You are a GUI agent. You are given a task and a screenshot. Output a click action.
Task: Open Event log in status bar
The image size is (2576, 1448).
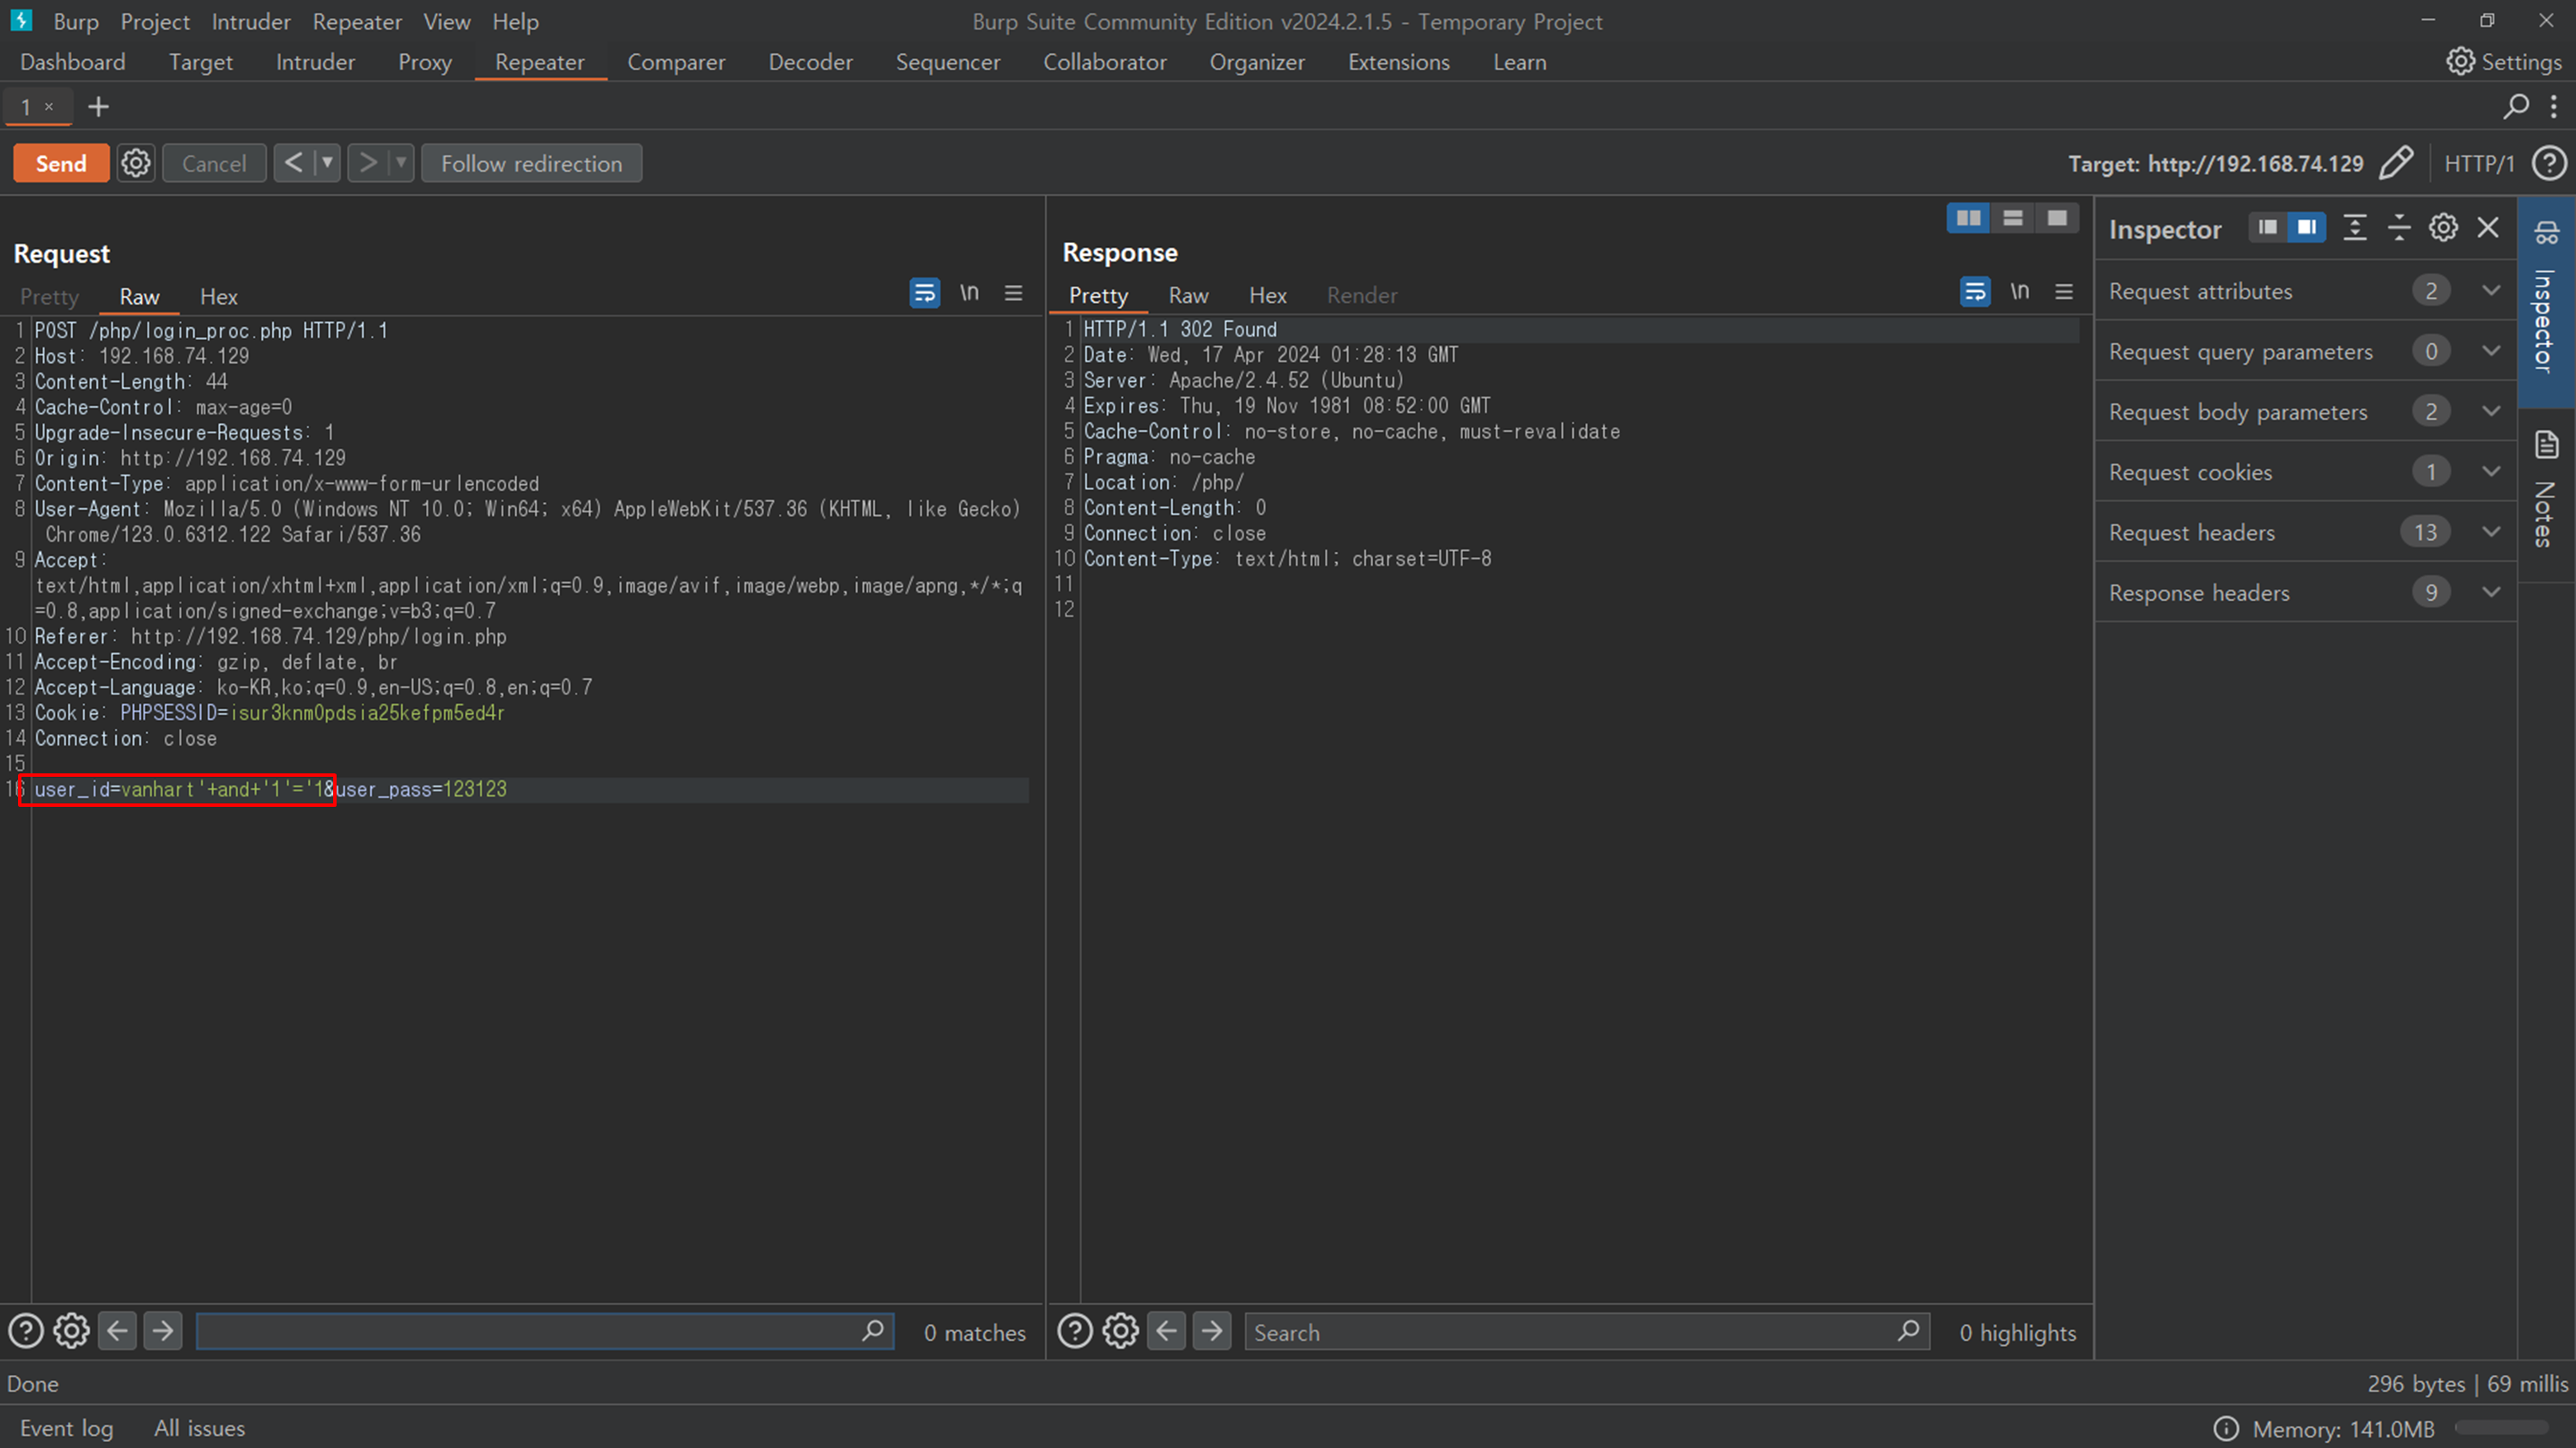[x=67, y=1427]
